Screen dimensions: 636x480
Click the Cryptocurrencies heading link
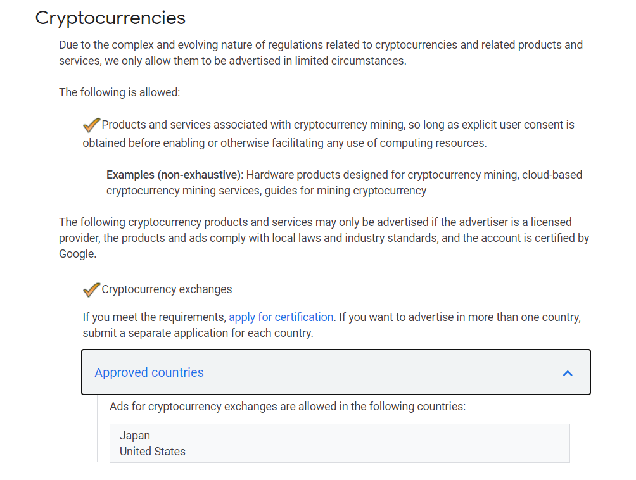pyautogui.click(x=110, y=18)
